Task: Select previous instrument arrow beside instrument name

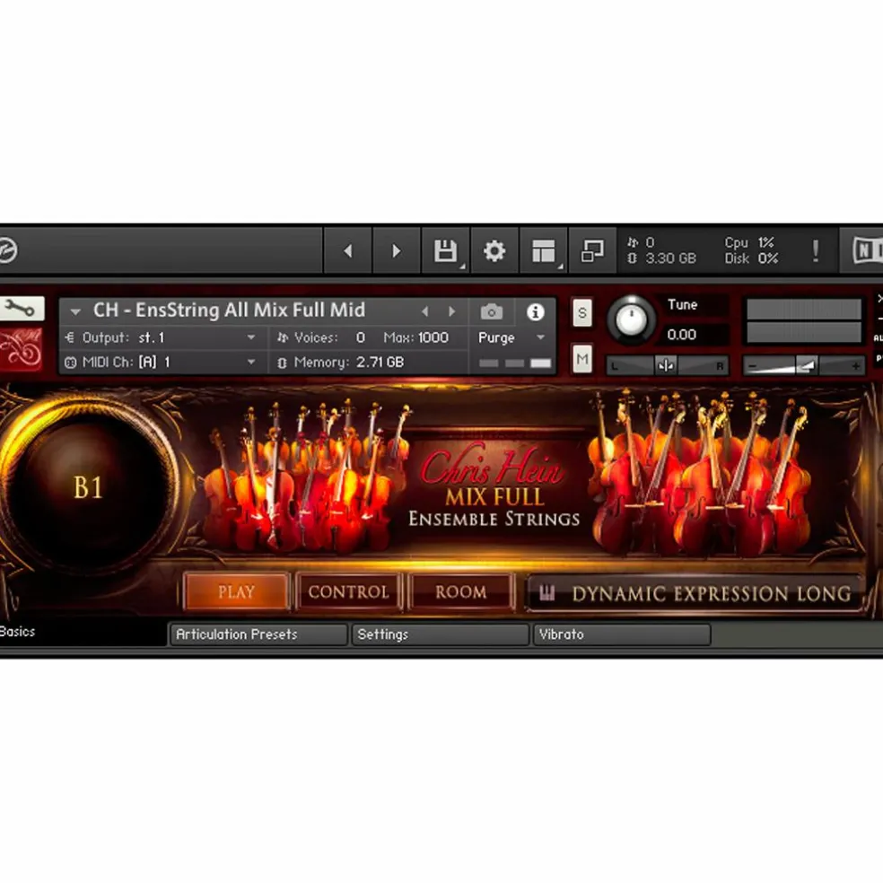Action: [x=425, y=310]
